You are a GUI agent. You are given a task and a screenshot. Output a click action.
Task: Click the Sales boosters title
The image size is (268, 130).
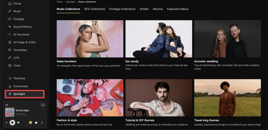click(x=66, y=61)
